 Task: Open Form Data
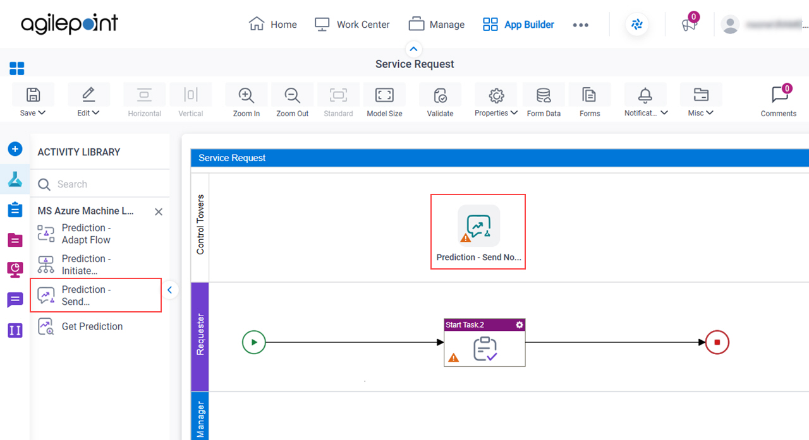click(544, 101)
